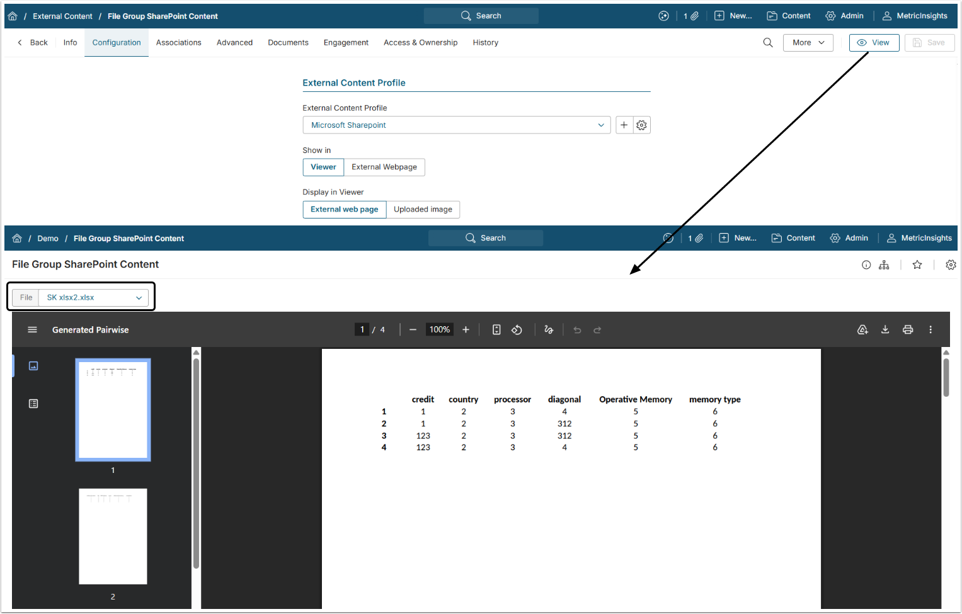Open the gear settings beside the star

951,265
